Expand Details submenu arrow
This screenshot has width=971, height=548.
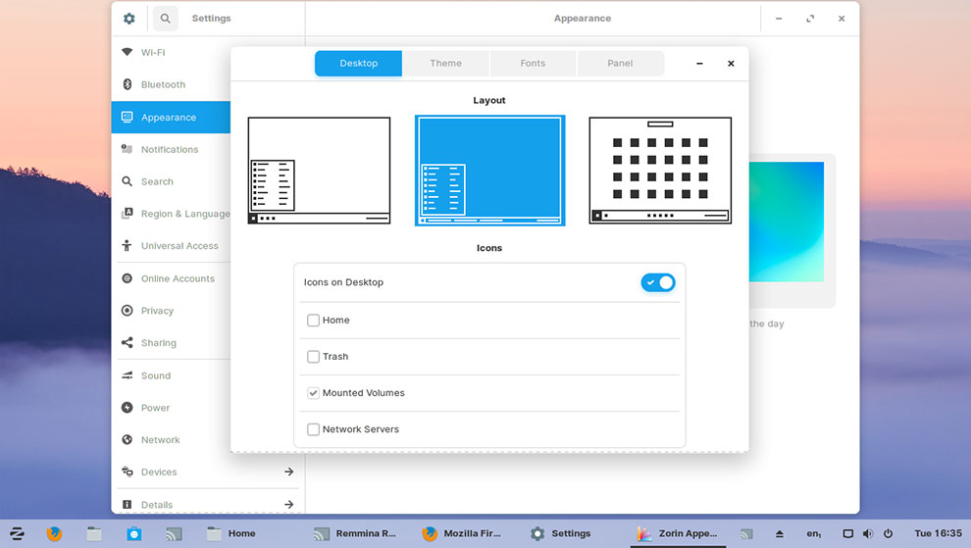pos(289,505)
